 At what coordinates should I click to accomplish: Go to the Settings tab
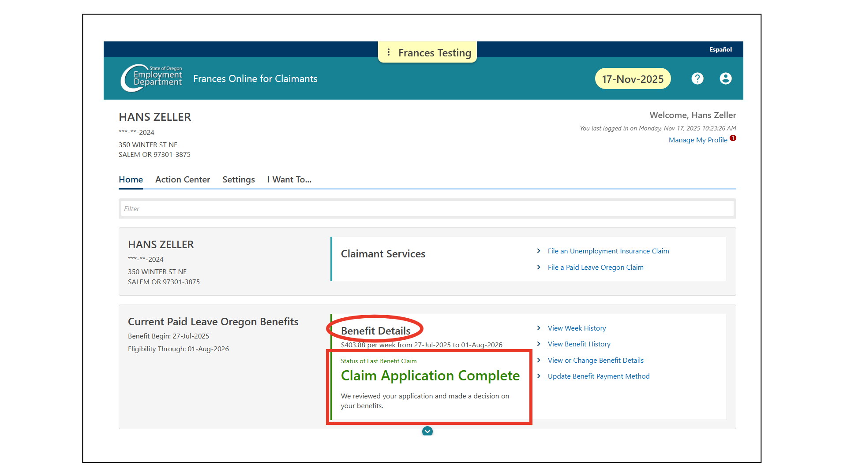click(x=239, y=179)
